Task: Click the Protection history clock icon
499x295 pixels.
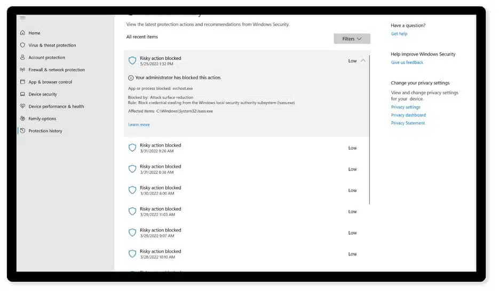Action: point(22,130)
